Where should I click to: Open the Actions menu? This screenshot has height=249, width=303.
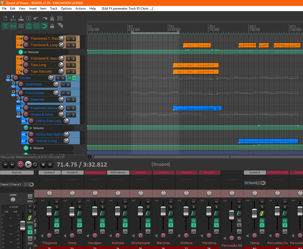[x=81, y=9]
